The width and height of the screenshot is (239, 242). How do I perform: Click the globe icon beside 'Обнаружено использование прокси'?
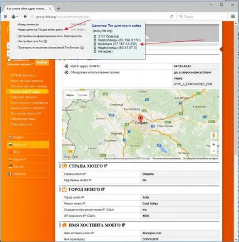[66, 73]
